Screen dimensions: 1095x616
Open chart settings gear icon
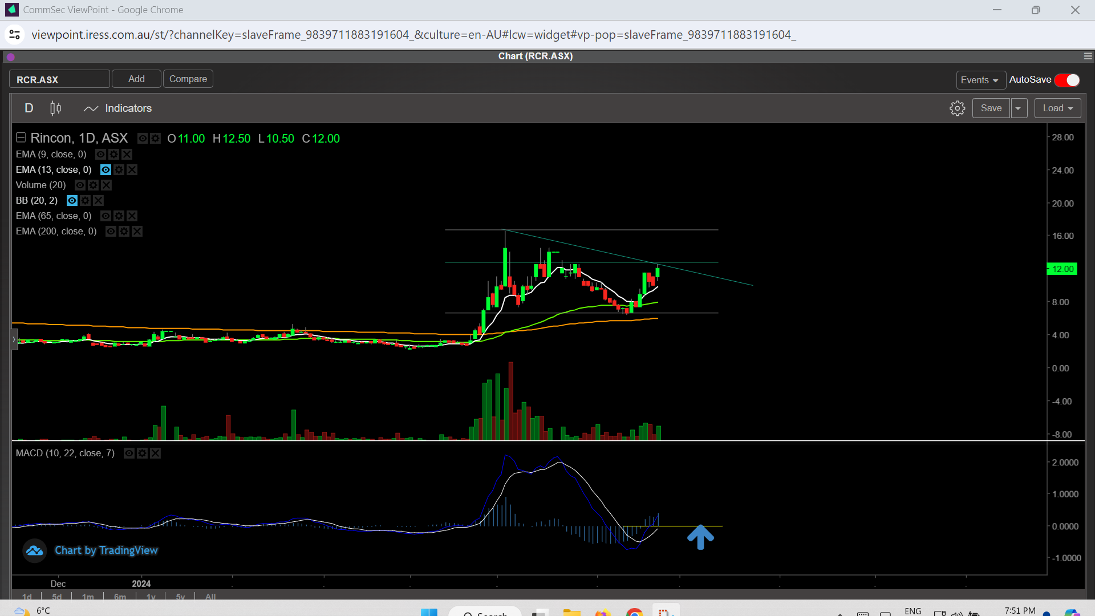957,108
